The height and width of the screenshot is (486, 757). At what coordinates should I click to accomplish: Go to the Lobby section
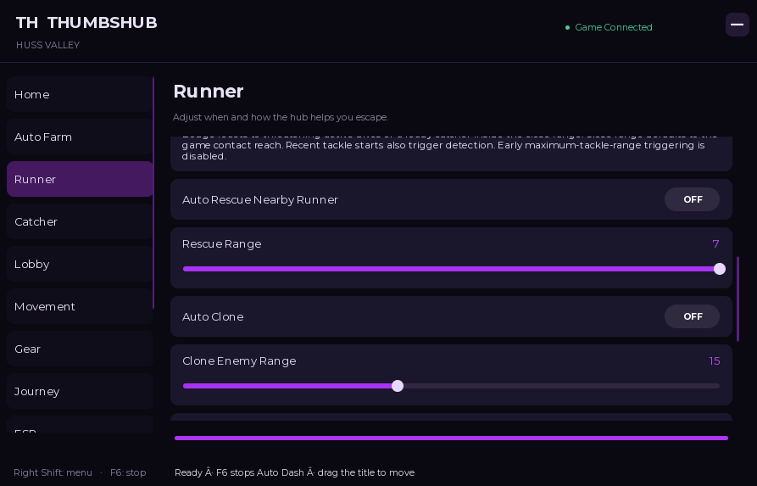click(80, 265)
